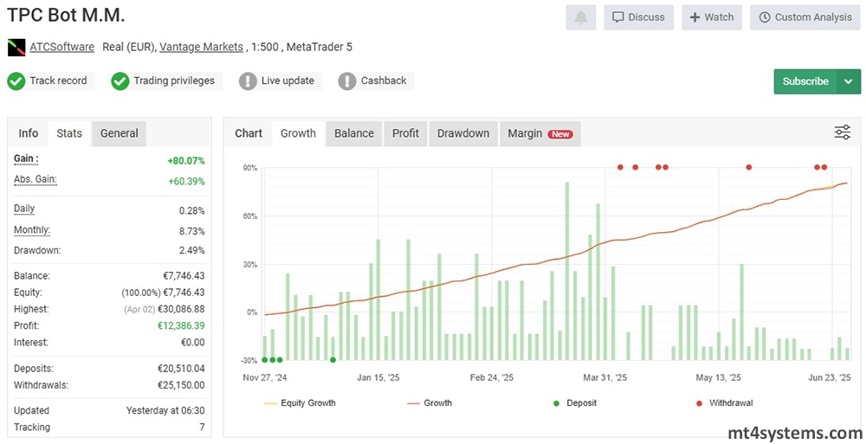Click the ATCSoftware avatar thumbnail
Screen dimensions: 866x444
pos(16,48)
